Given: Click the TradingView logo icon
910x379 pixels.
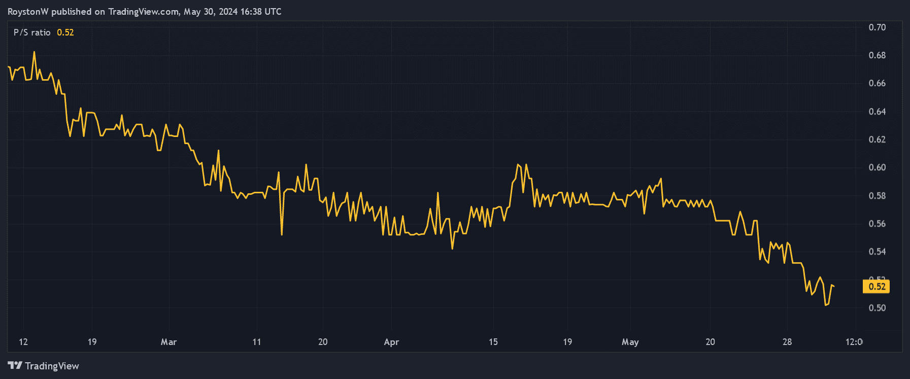Looking at the screenshot, I should [15, 366].
